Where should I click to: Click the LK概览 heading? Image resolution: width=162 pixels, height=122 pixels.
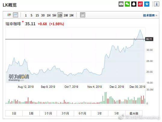pyautogui.click(x=10, y=5)
